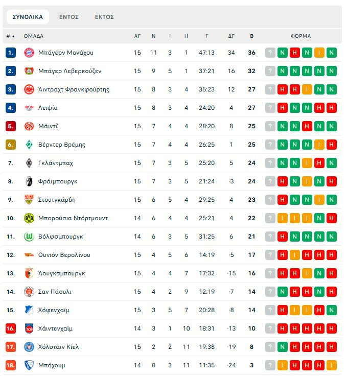Sort standings by points column Β
347x377 pixels.
[251, 36]
